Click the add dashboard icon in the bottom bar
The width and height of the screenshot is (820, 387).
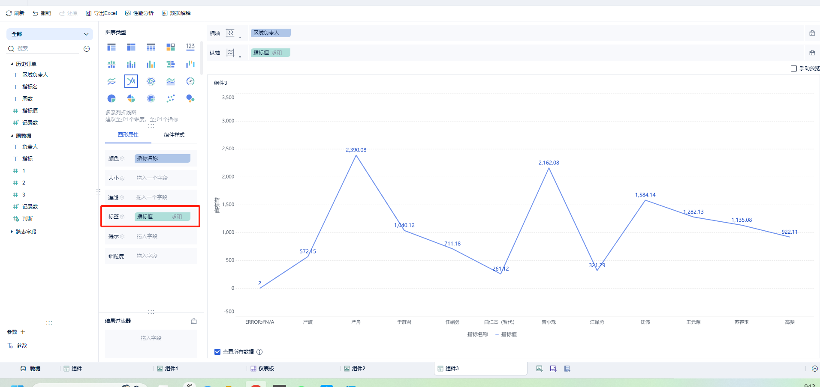point(553,369)
